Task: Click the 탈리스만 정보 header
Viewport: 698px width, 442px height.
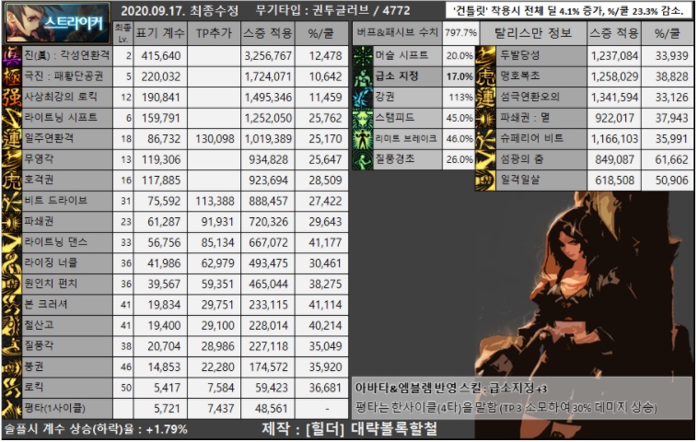Action: [532, 33]
